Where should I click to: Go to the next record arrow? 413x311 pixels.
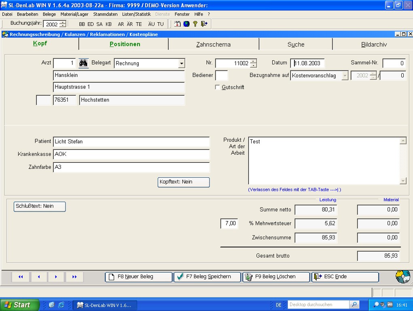click(56, 277)
